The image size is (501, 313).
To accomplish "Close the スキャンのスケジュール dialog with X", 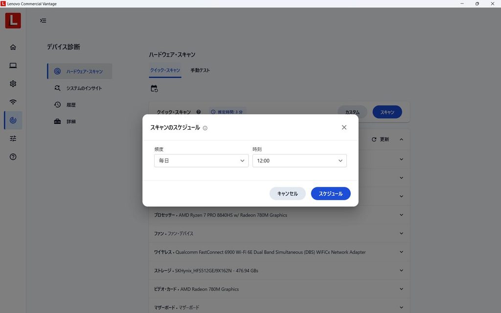I will 344,128.
